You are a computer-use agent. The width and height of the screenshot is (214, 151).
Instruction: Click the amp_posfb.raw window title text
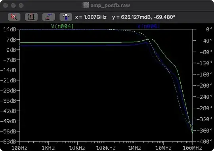(110, 6)
